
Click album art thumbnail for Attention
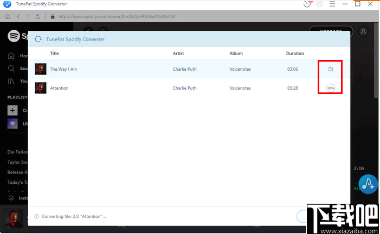click(x=41, y=88)
